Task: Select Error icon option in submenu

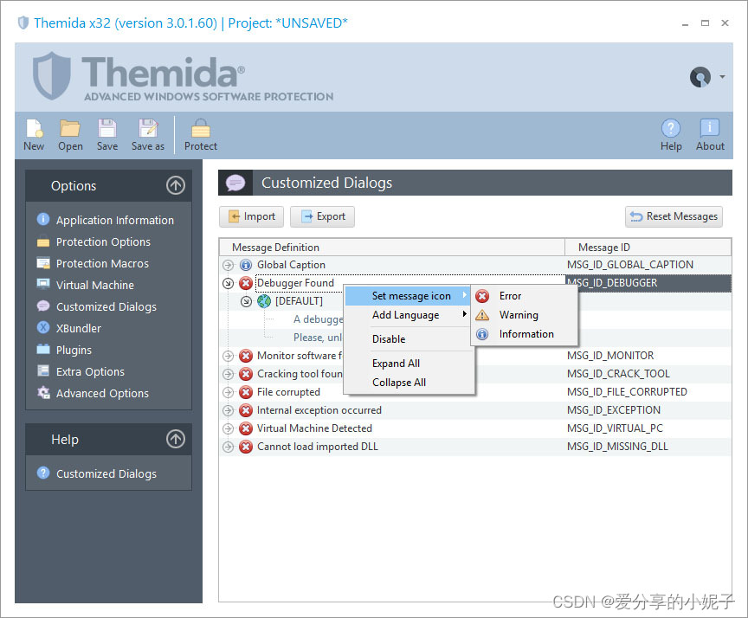Action: (x=525, y=296)
